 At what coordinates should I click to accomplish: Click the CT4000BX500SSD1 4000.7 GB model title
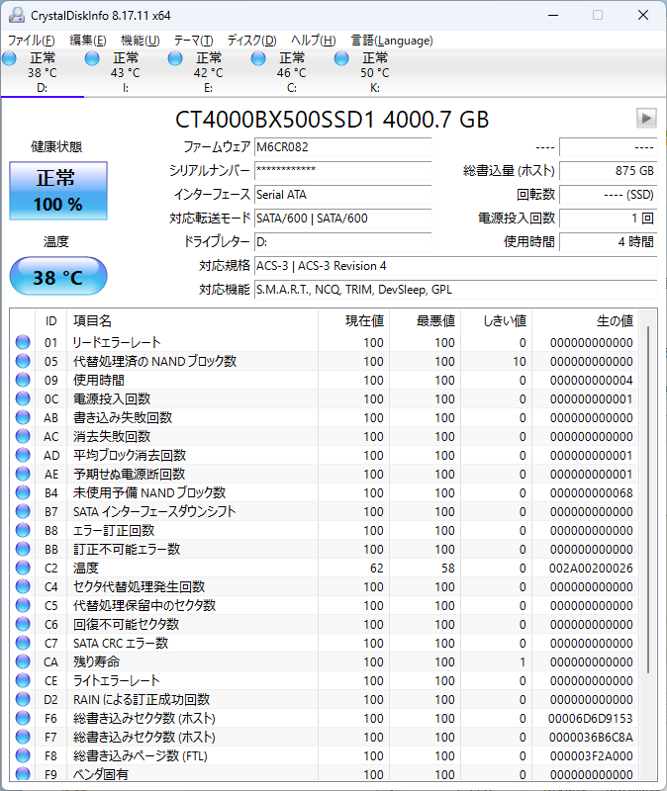coord(332,120)
